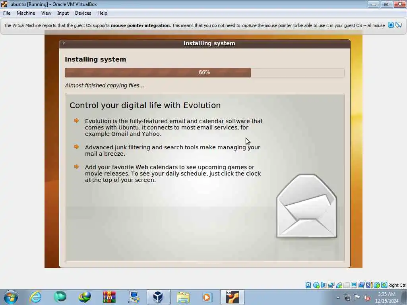The height and width of the screenshot is (305, 407).
Task: Open WinRAR from the taskbar
Action: [x=109, y=297]
